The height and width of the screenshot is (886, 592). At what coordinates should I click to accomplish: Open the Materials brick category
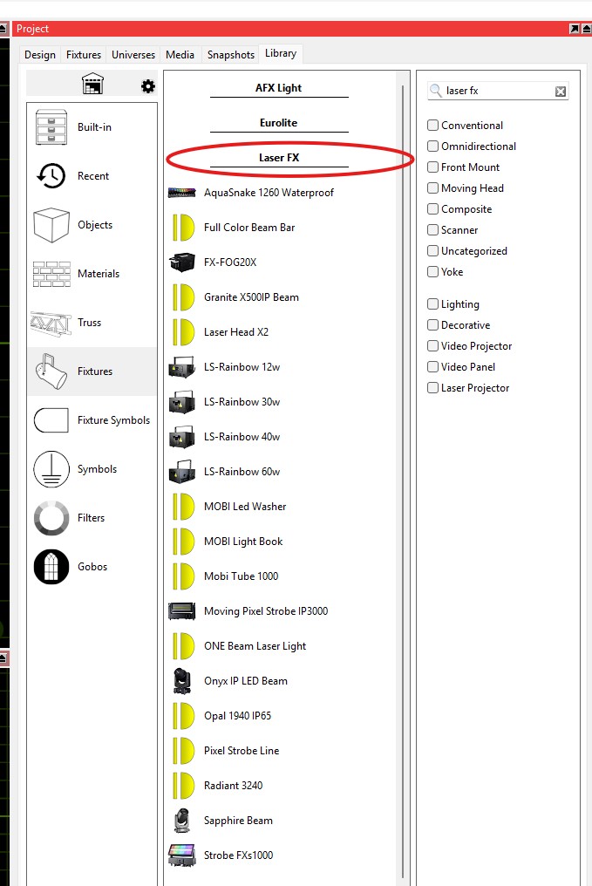point(92,274)
